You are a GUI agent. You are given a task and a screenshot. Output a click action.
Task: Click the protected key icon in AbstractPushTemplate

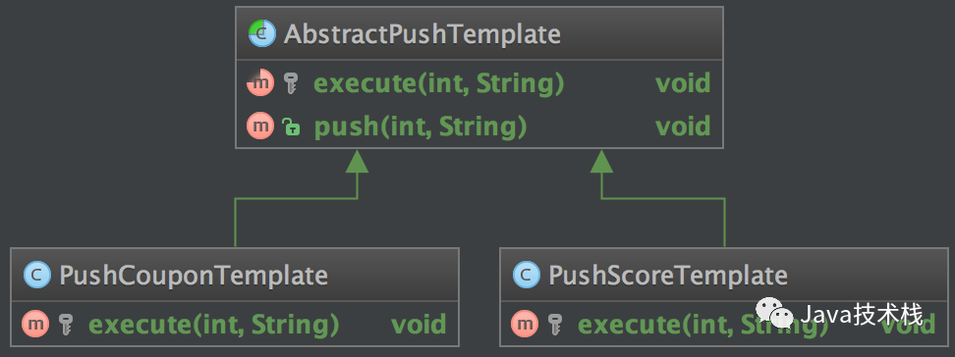click(291, 83)
